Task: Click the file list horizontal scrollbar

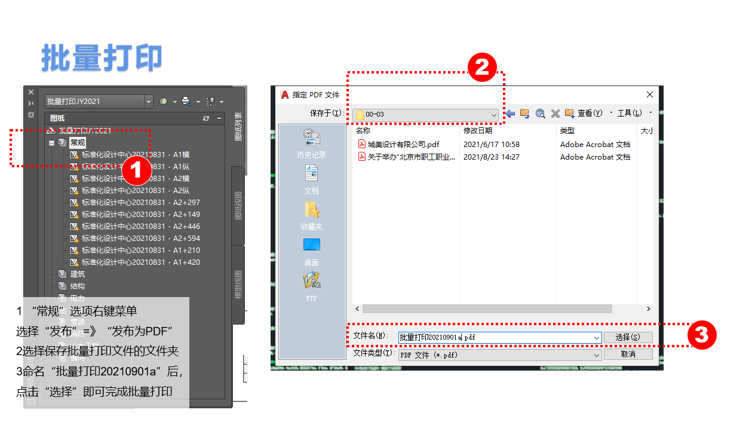Action: (x=487, y=309)
